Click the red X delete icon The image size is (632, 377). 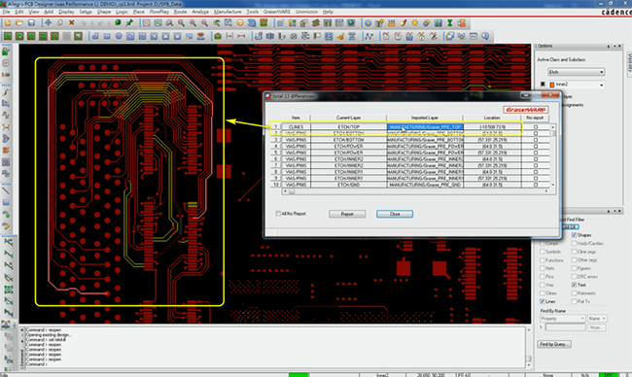(x=72, y=23)
